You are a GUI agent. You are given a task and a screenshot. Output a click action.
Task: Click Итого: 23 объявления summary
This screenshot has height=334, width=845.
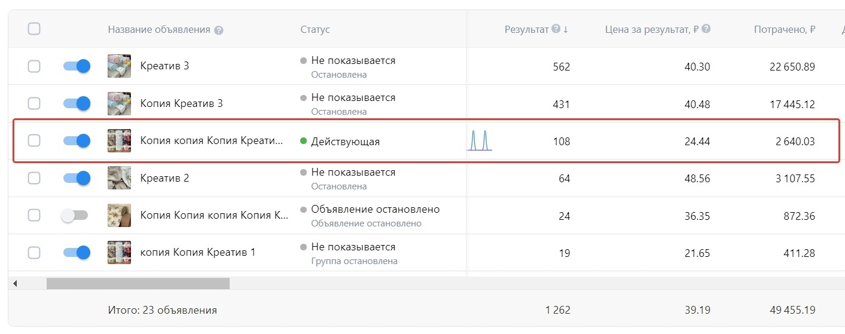[x=162, y=310]
